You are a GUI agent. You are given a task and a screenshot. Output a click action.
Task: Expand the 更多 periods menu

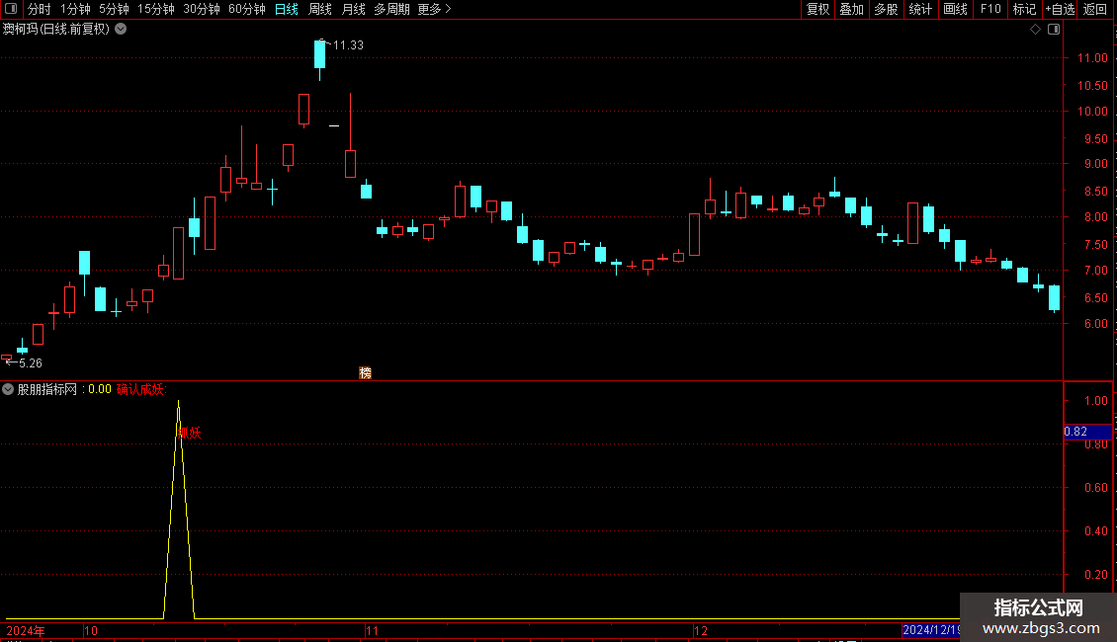[435, 9]
